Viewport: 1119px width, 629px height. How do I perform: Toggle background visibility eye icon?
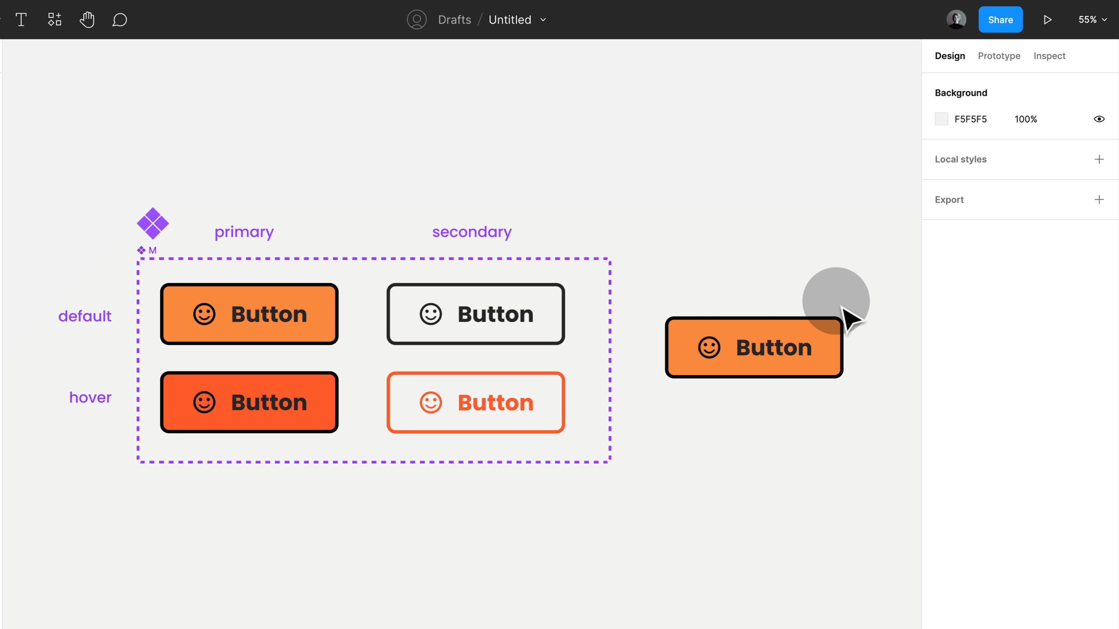tap(1099, 119)
